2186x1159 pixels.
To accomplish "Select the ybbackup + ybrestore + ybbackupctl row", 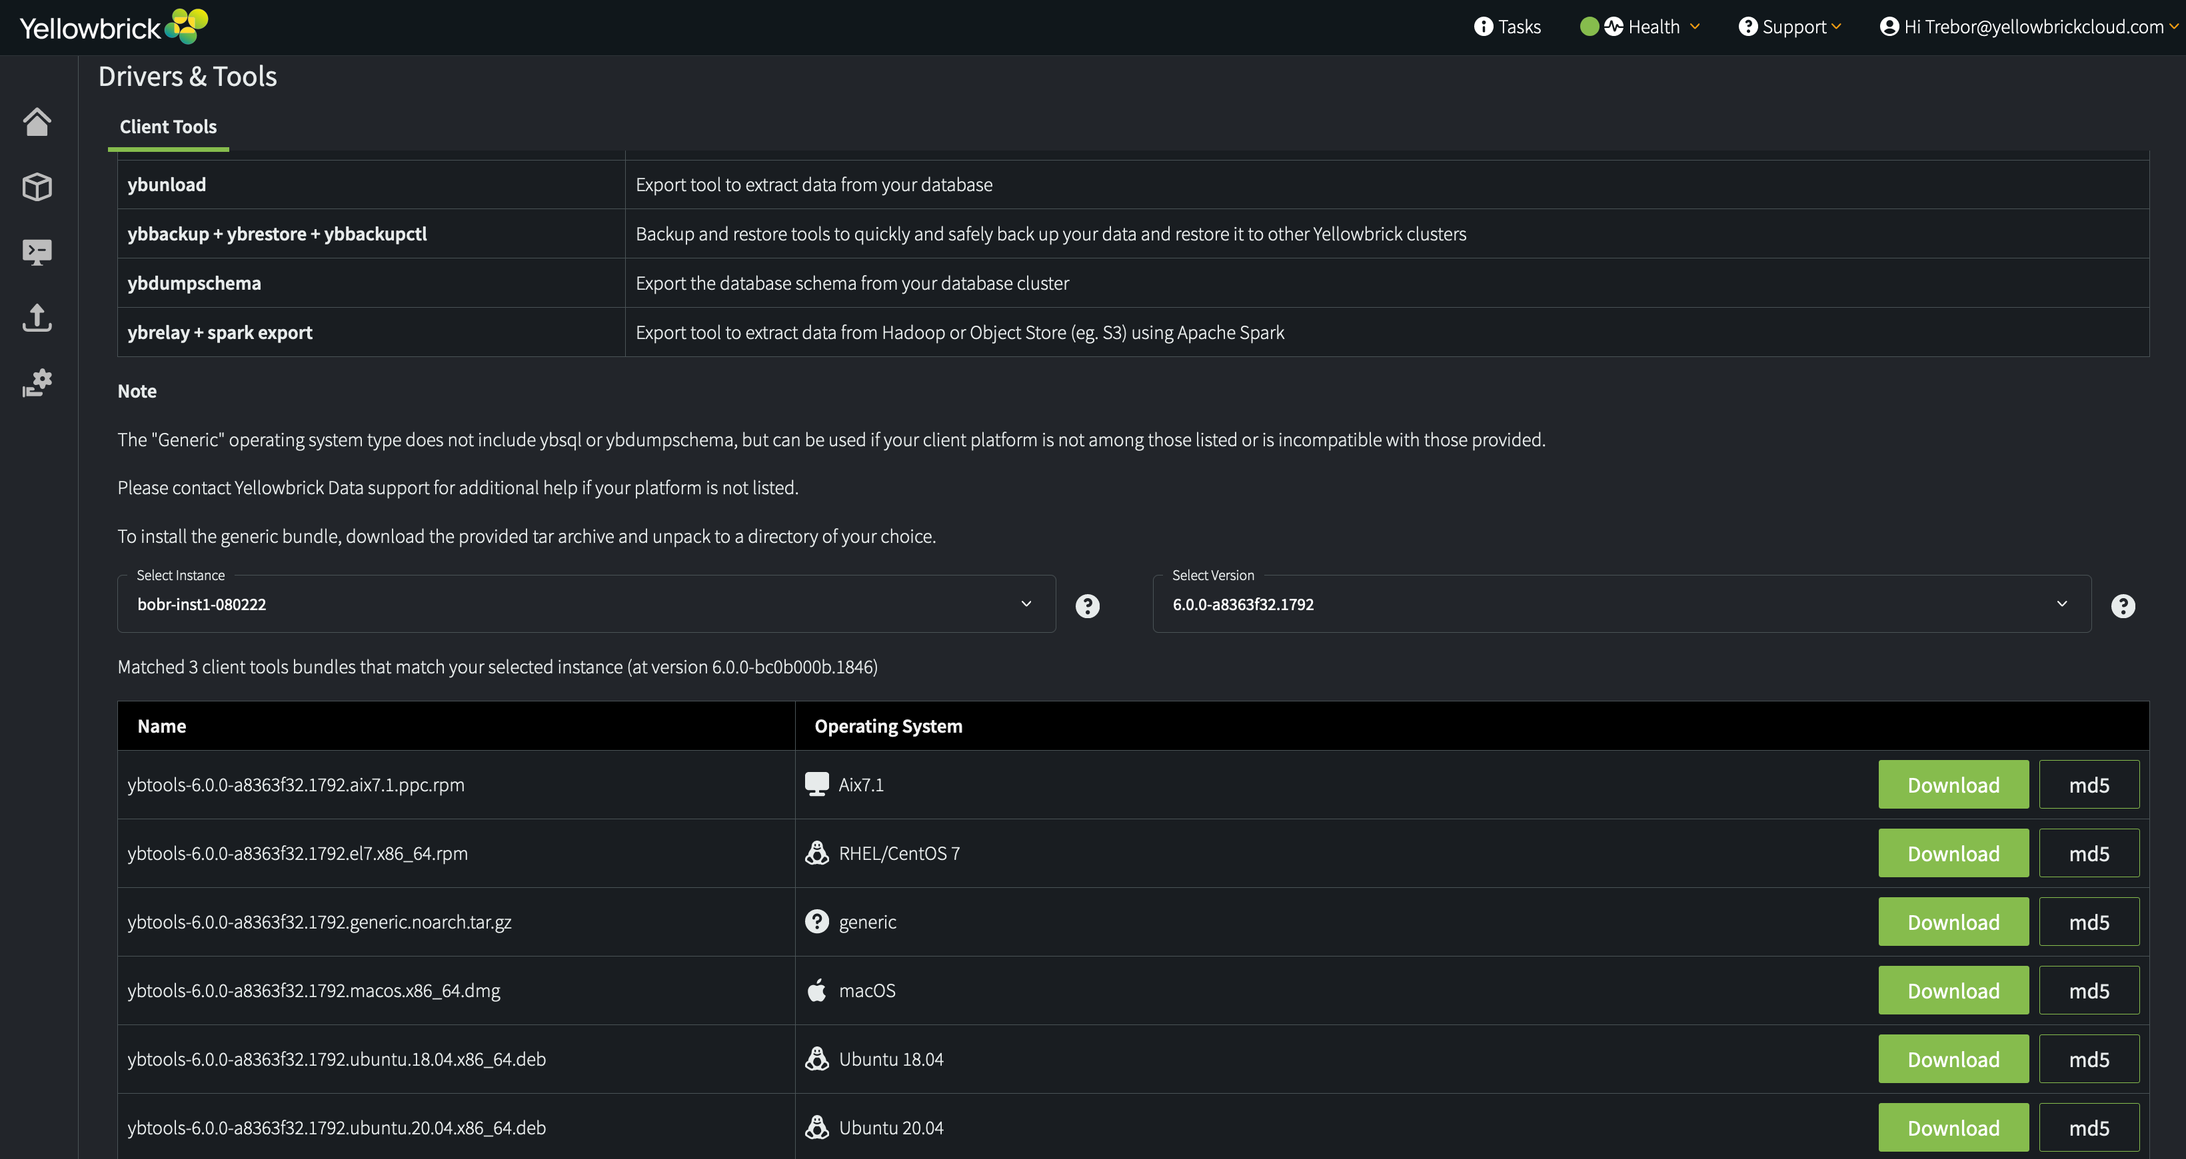I will 1133,234.
